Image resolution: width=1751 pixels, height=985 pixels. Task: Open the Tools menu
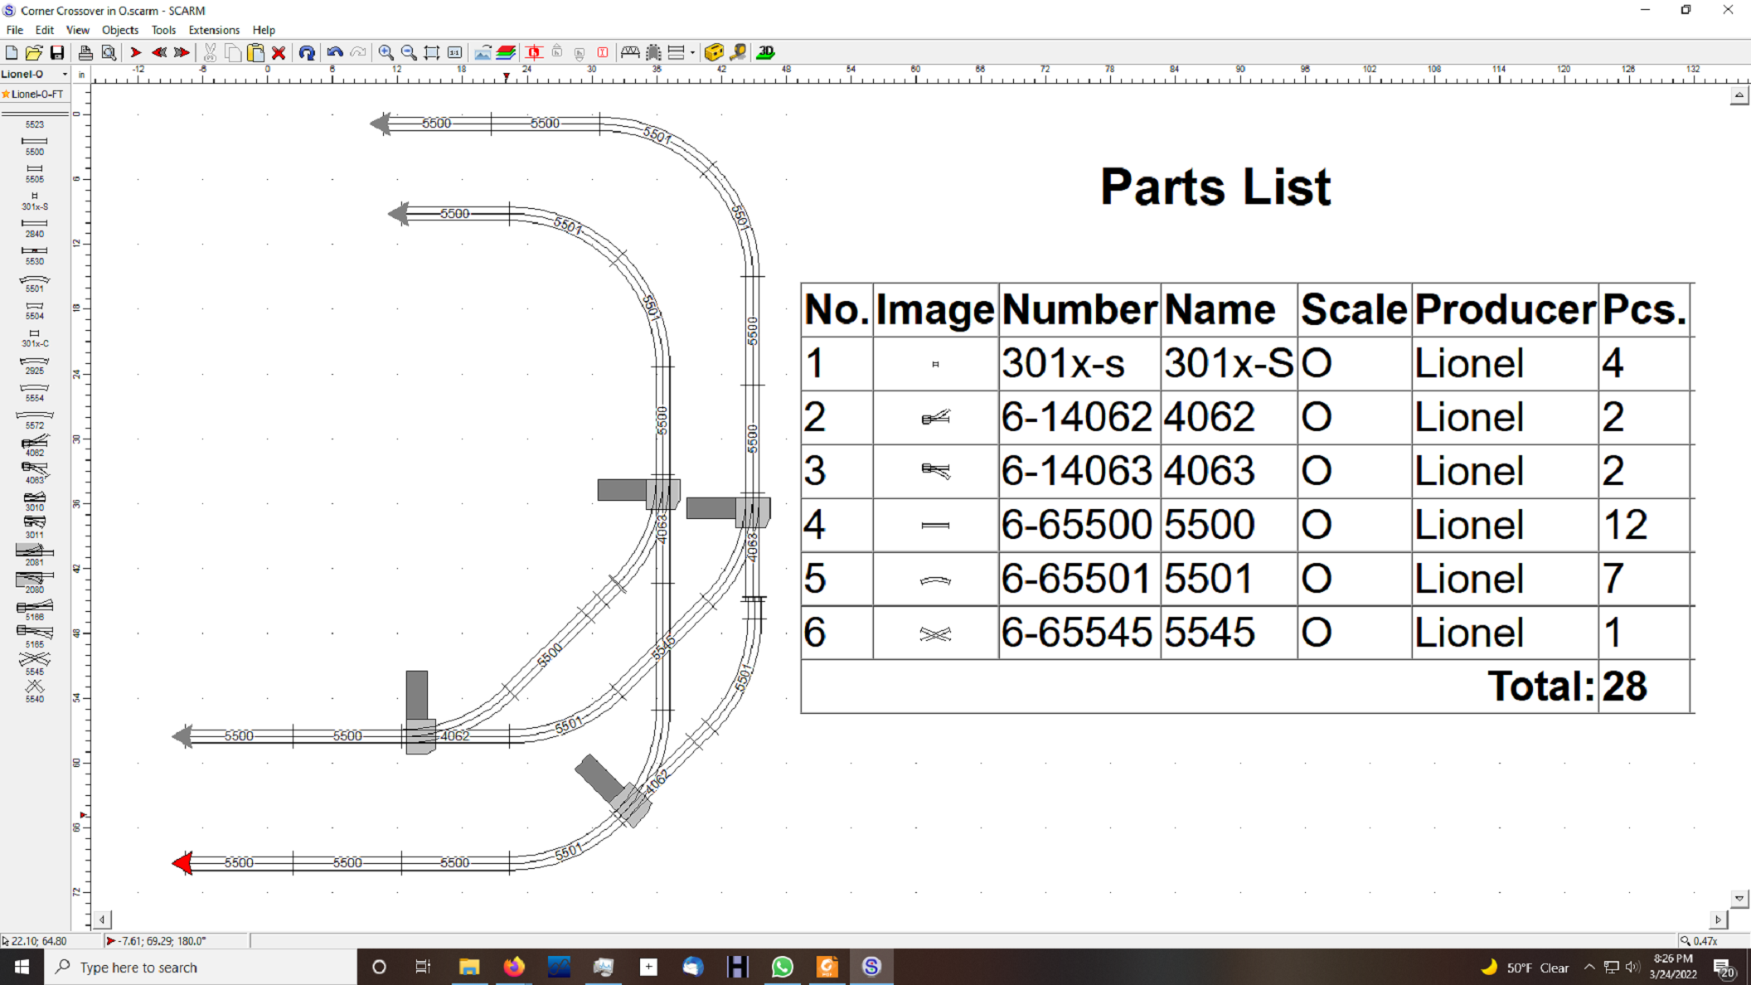163,30
